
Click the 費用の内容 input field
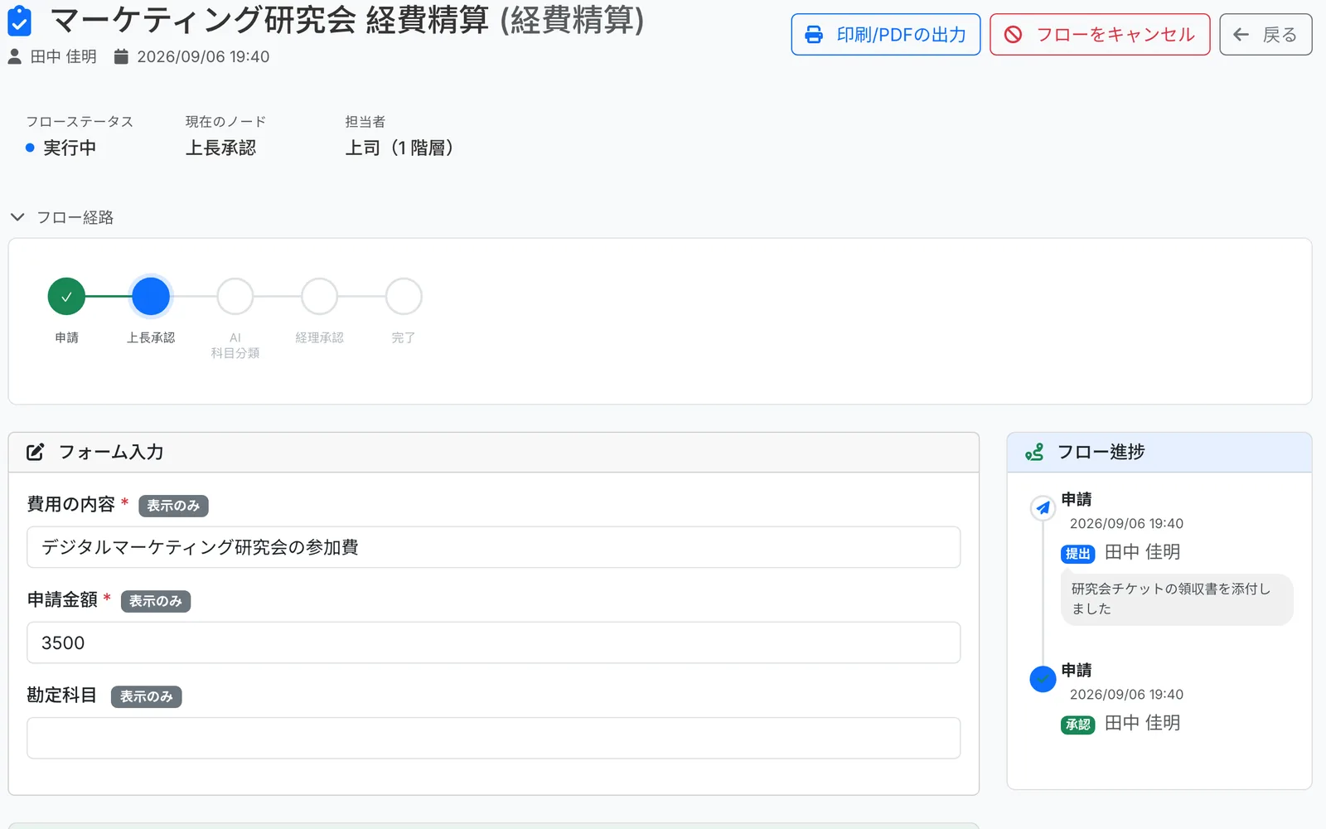point(494,547)
